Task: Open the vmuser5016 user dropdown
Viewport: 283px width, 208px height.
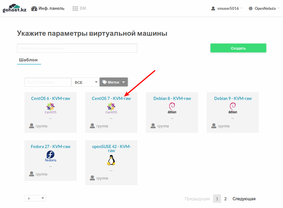Action: (227, 8)
